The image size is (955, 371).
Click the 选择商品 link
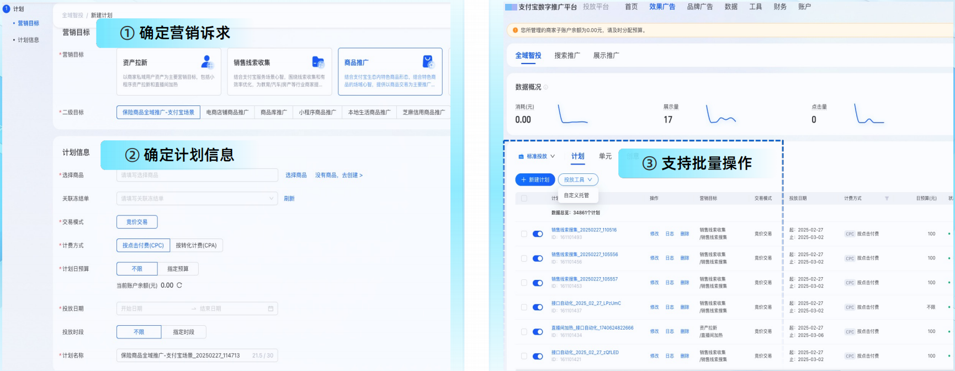click(x=296, y=175)
